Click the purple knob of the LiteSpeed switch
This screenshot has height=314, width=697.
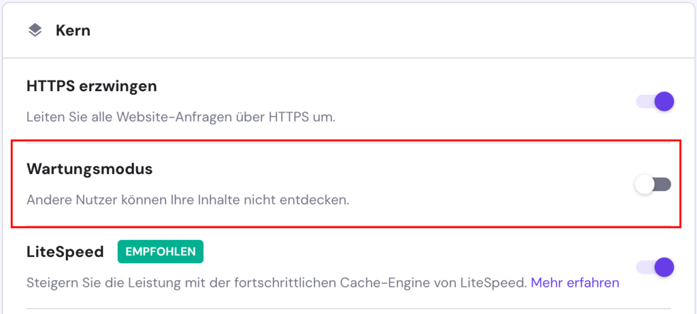(664, 267)
